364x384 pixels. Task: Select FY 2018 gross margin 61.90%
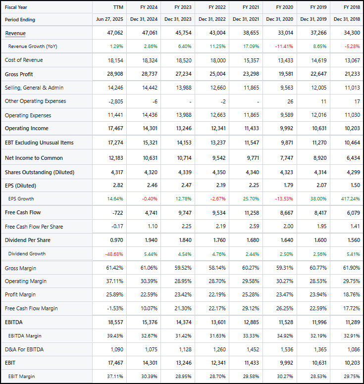[352, 268]
